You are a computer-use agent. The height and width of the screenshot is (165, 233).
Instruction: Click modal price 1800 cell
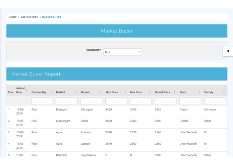[x=158, y=155]
